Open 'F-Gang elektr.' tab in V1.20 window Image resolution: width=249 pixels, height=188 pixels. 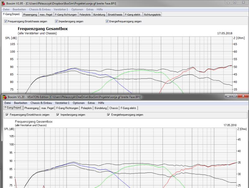(x=129, y=108)
